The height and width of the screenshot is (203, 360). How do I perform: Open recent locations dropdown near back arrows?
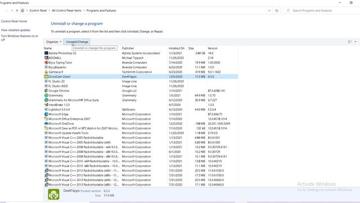click(x=12, y=11)
